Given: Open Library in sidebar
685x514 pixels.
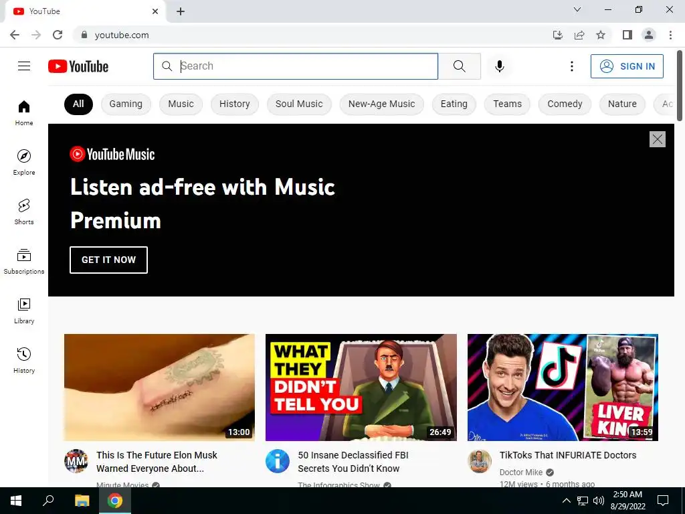Looking at the screenshot, I should pos(24,311).
